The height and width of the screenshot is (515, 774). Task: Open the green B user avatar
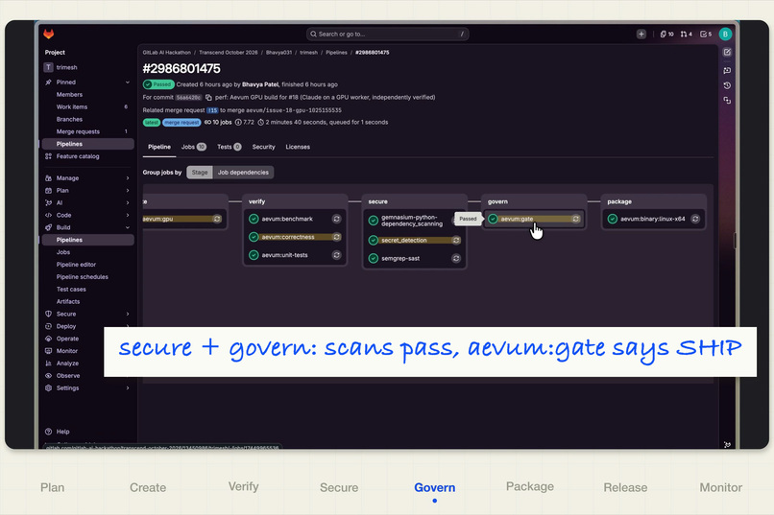(725, 34)
